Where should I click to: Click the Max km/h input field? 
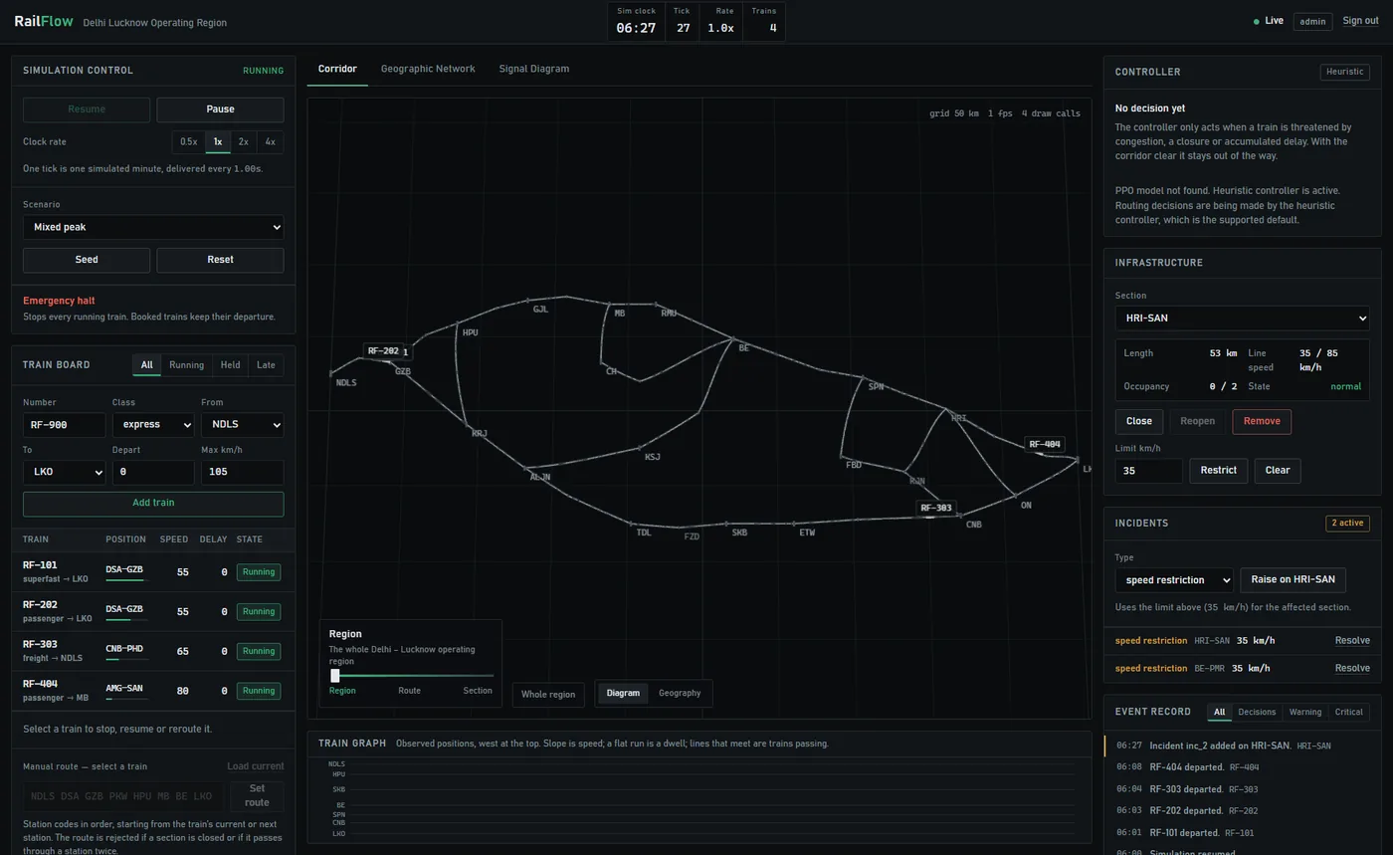coord(242,472)
